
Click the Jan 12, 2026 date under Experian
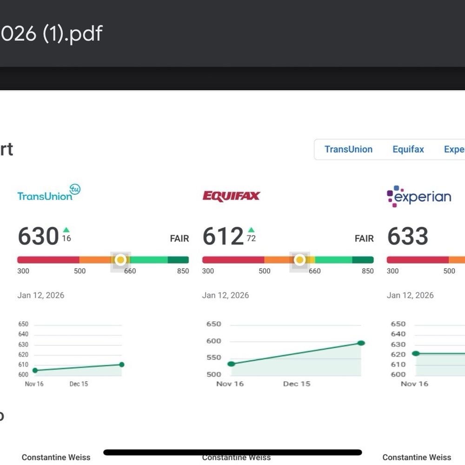tap(410, 295)
